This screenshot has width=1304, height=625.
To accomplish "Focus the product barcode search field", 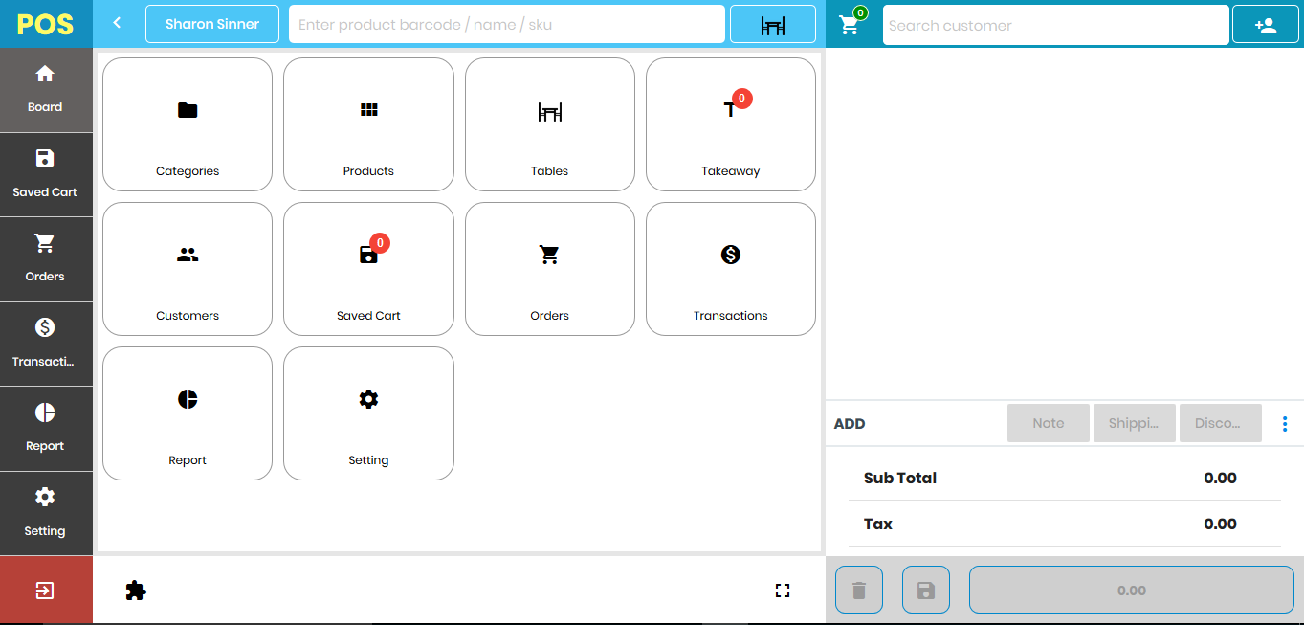I will coord(506,25).
